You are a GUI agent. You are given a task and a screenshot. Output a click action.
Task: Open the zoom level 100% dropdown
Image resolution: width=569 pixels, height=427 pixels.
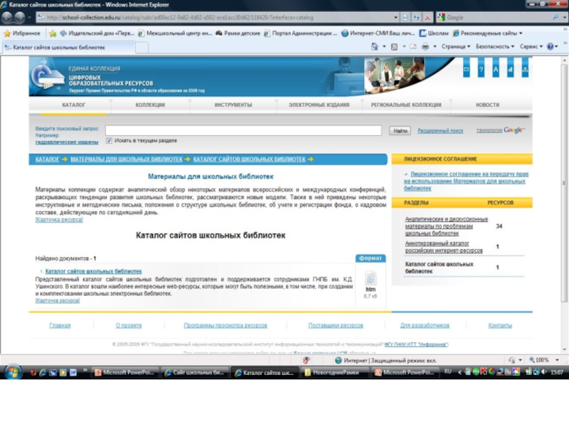[x=558, y=360]
